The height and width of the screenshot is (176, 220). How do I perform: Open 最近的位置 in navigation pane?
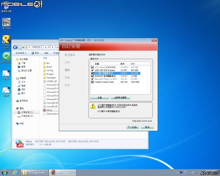coord(25,70)
